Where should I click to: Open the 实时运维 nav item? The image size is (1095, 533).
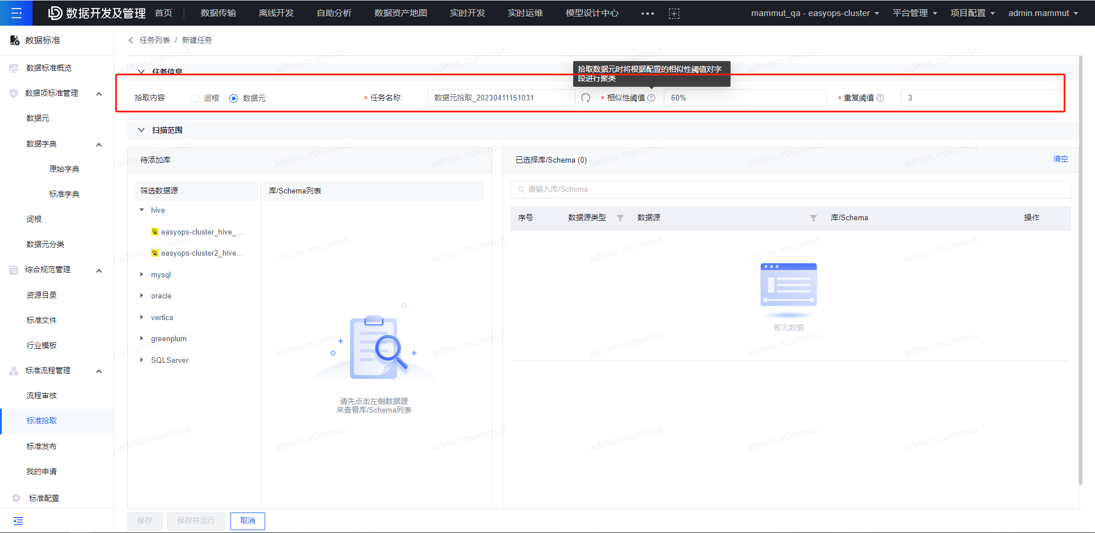click(525, 13)
